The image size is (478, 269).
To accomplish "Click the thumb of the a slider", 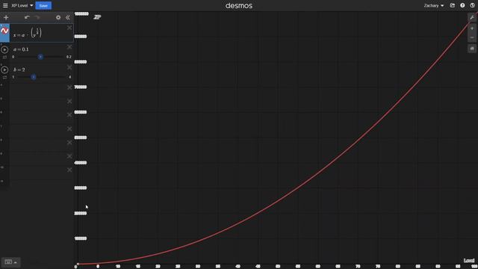I will [40, 57].
